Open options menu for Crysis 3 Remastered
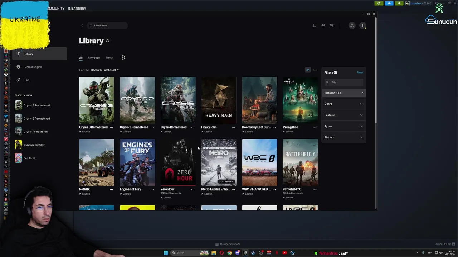This screenshot has height=257, width=458. (111, 127)
